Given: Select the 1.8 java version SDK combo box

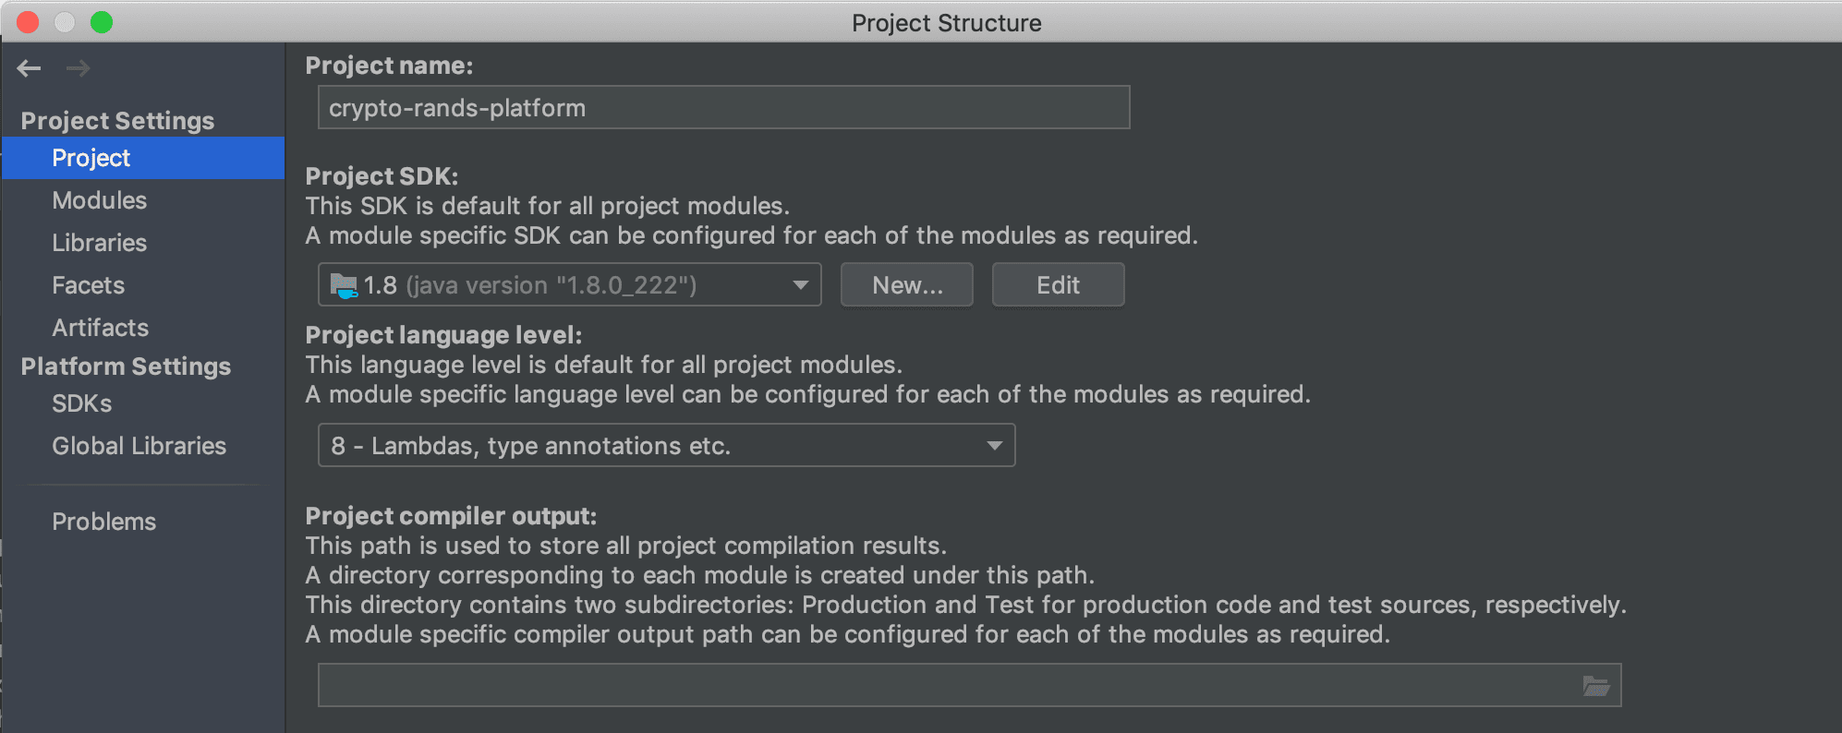Looking at the screenshot, I should pos(554,285).
